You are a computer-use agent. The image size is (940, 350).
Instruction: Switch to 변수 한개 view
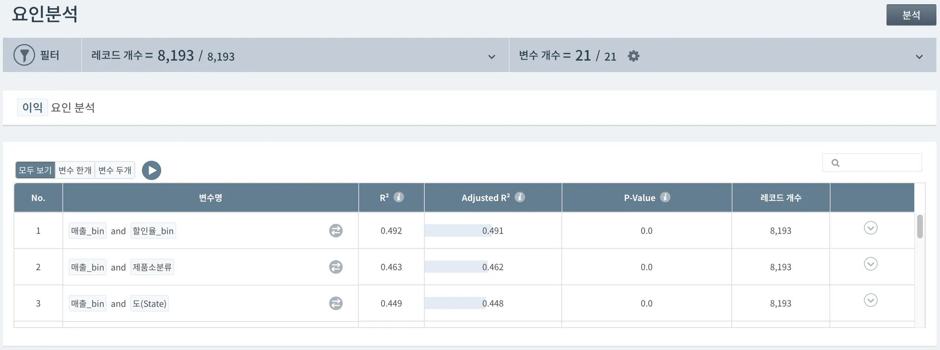pyautogui.click(x=75, y=170)
